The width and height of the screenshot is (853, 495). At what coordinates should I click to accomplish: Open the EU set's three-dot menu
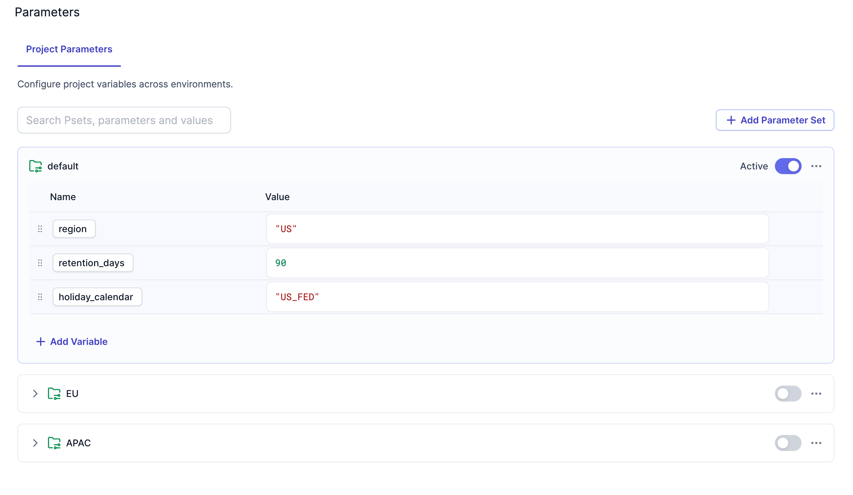[816, 394]
